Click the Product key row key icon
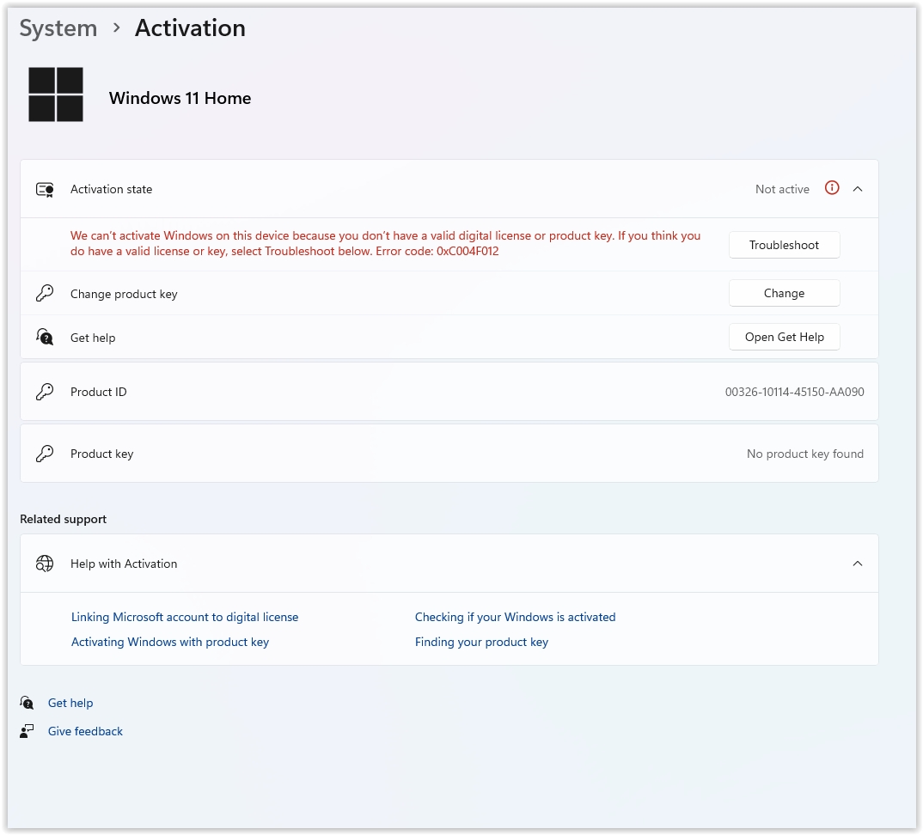This screenshot has height=835, width=923. coord(45,454)
